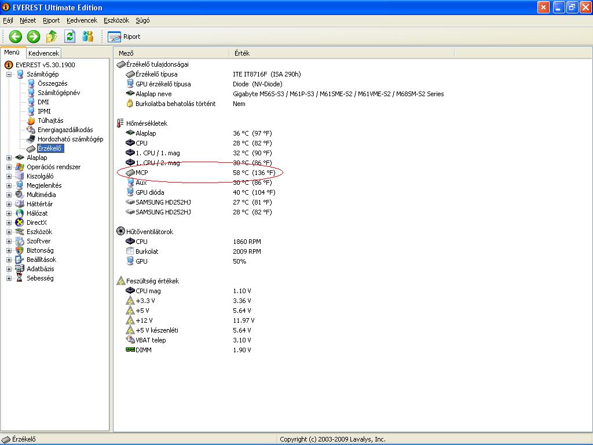Viewport: 593px width, 445px height.
Task: Expand the Megjelenítés tree node
Action: coord(9,185)
